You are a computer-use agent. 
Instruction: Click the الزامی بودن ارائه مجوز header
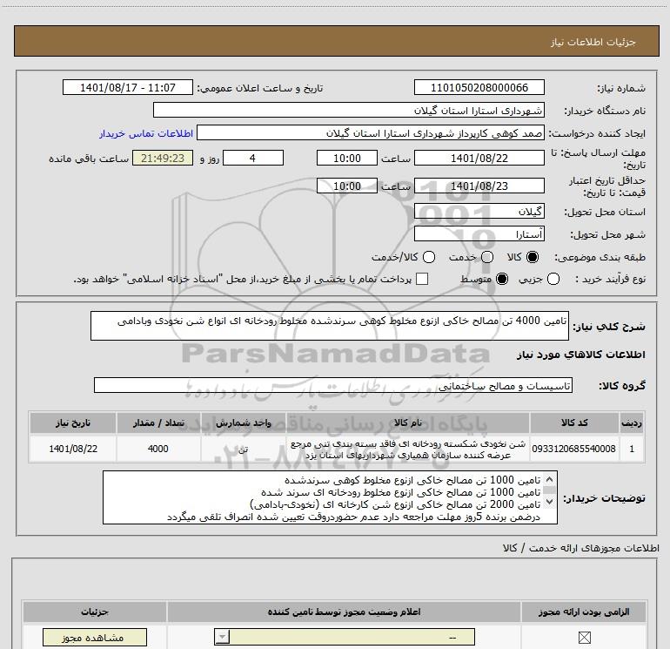[x=584, y=612]
